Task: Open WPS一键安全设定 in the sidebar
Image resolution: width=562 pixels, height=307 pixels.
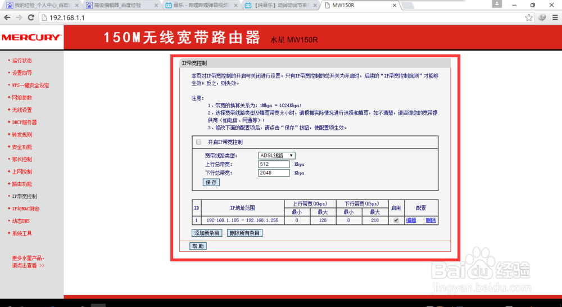Action: click(30, 85)
